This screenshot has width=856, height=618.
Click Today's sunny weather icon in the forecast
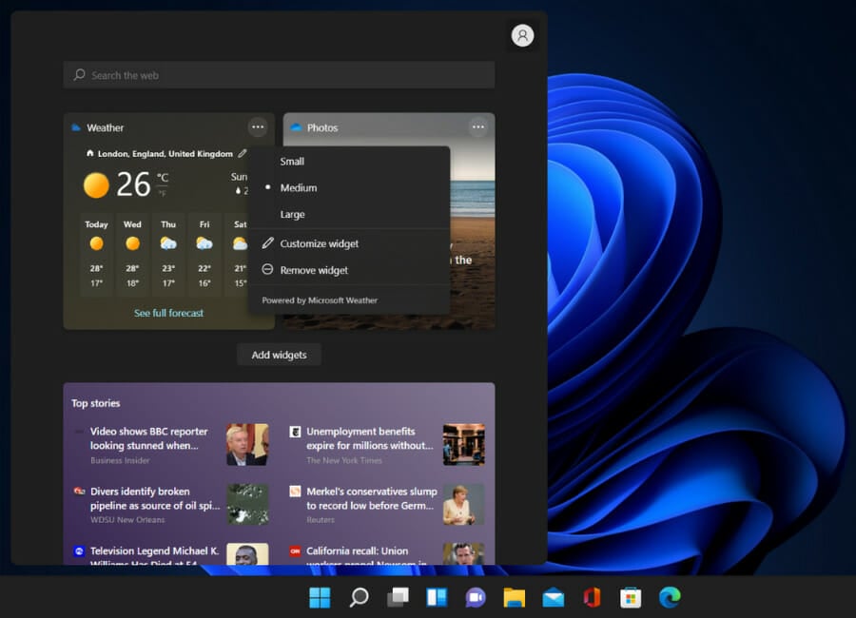click(95, 244)
